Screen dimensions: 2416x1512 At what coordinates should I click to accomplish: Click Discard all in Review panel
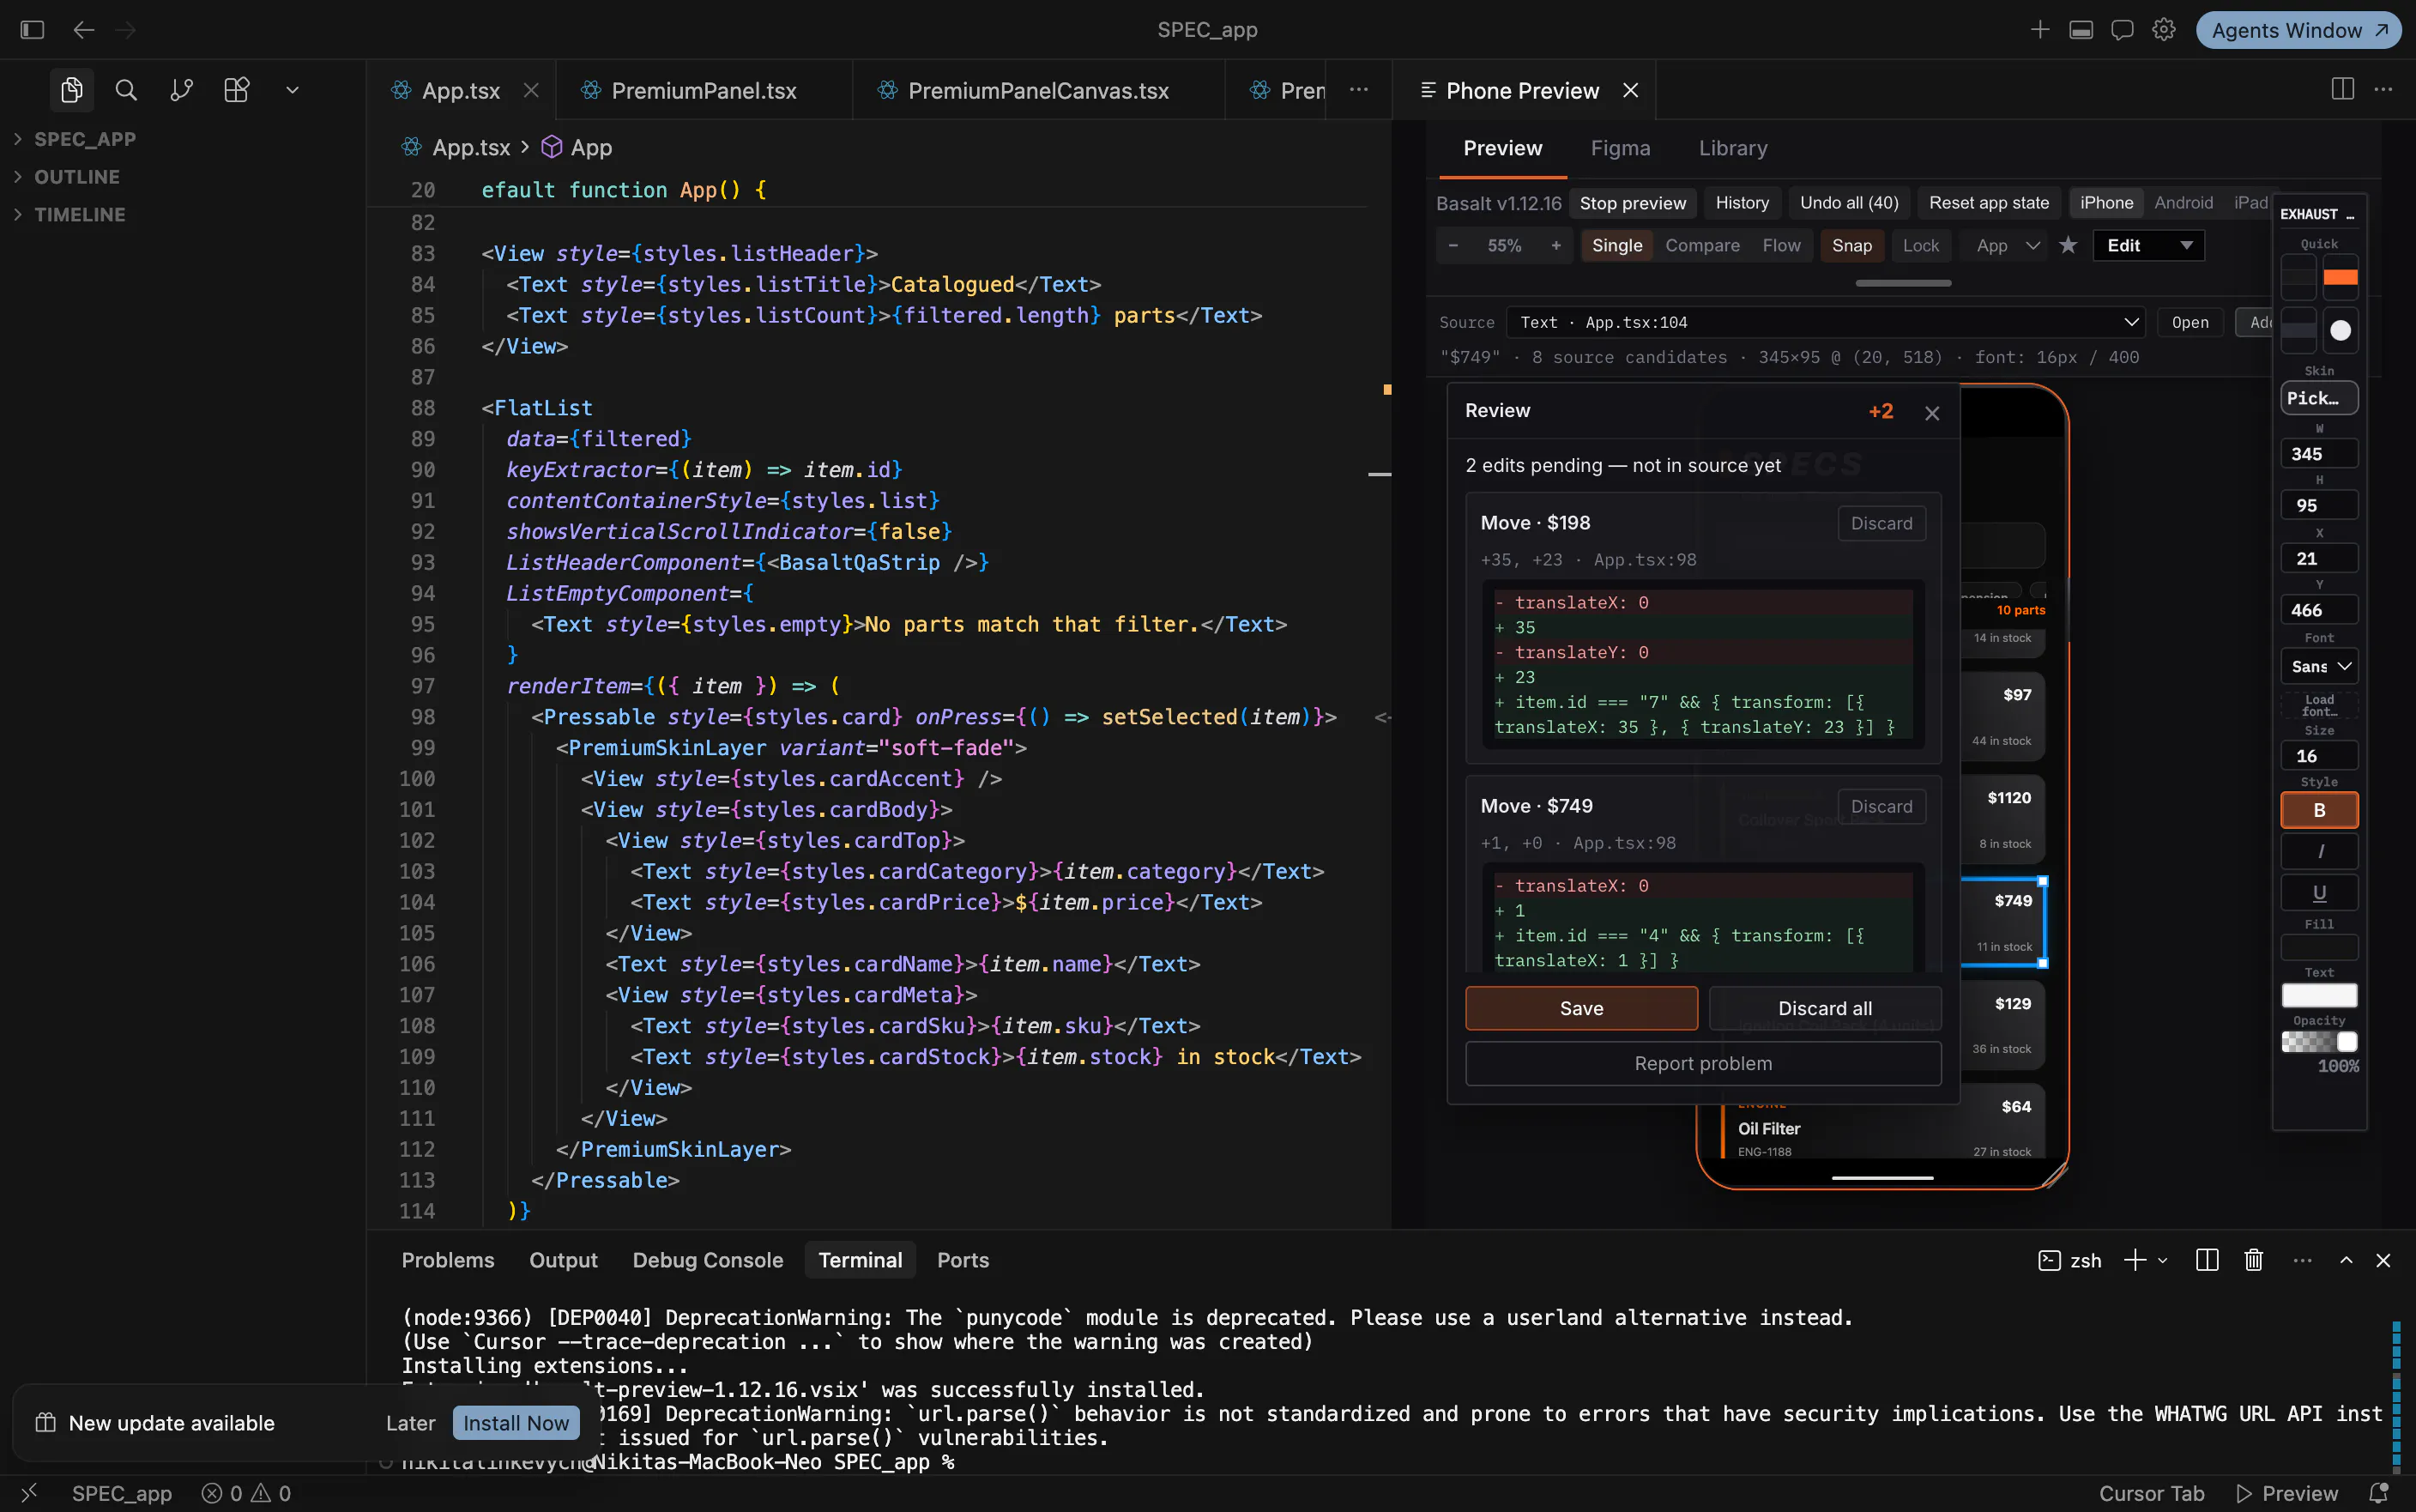[1824, 1008]
